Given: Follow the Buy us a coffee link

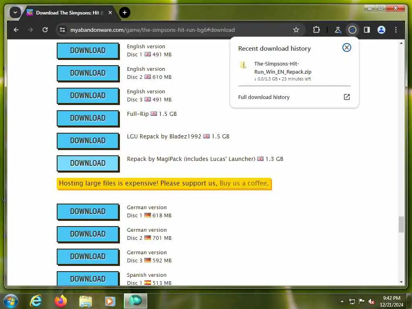Looking at the screenshot, I should pyautogui.click(x=244, y=183).
